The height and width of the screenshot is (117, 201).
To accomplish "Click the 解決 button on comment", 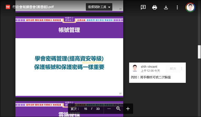I will point(173,69).
